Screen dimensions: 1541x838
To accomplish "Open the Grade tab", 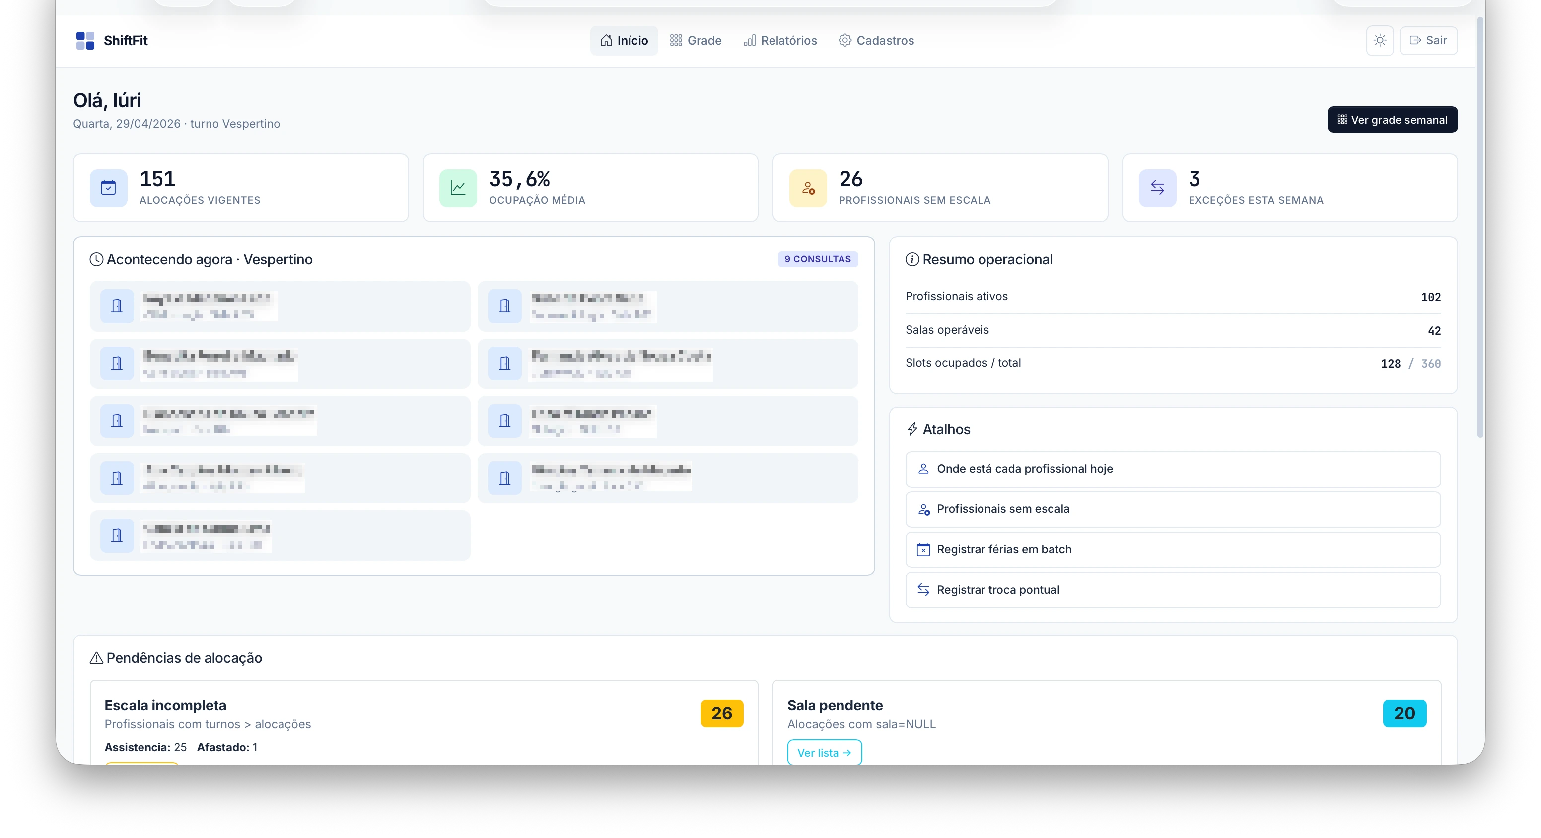I will (x=695, y=40).
